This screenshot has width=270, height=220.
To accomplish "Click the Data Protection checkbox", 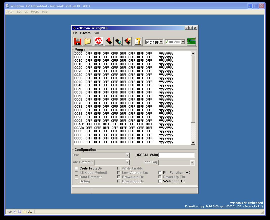I will click(77, 177).
